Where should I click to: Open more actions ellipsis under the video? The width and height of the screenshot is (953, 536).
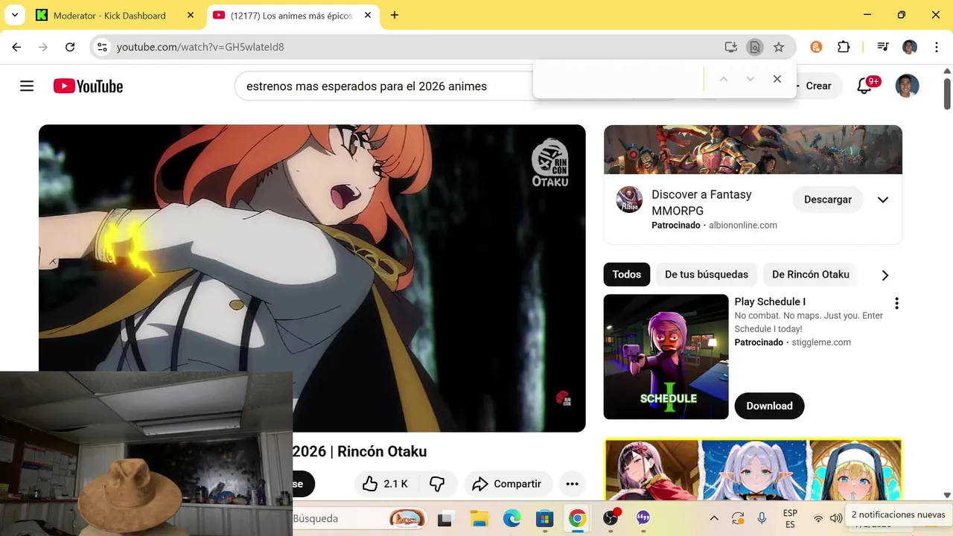(572, 484)
